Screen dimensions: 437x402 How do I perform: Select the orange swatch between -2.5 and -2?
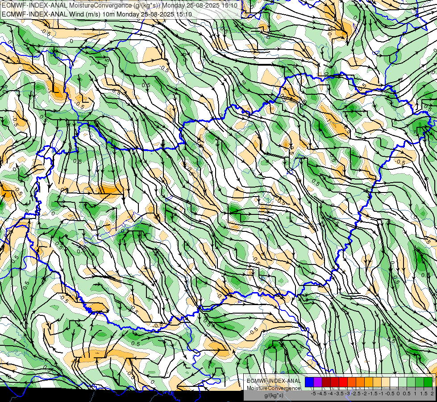360,382
